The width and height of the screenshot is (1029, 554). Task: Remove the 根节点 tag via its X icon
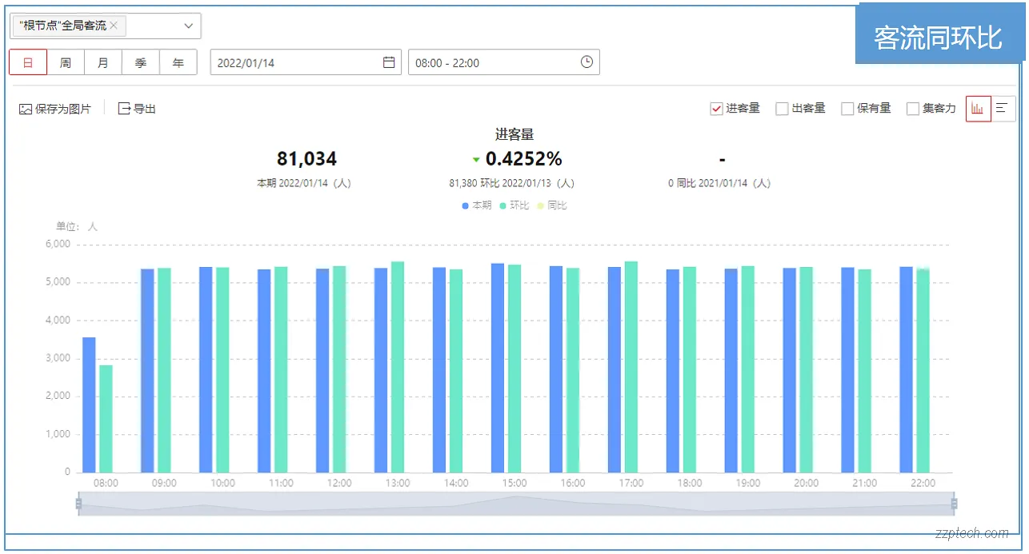[114, 25]
